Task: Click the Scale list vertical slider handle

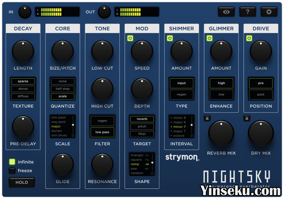Action: 73,125
